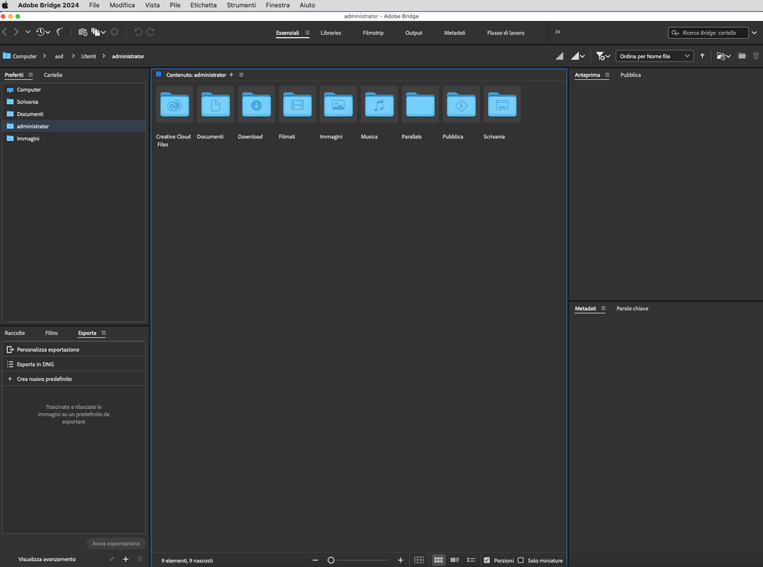The height and width of the screenshot is (567, 763).
Task: Go forward with the right arrow
Action: 16,32
